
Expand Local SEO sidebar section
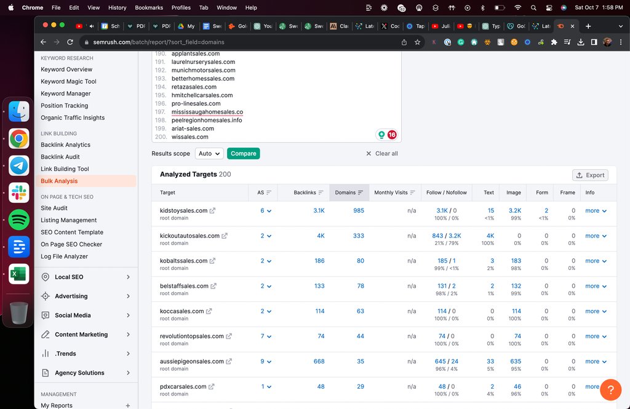point(86,277)
